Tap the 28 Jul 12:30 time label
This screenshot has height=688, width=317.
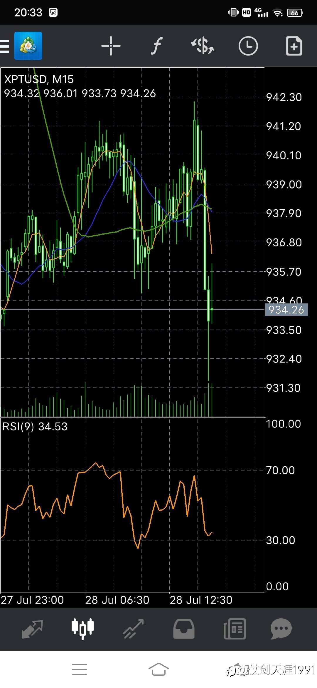point(201,600)
